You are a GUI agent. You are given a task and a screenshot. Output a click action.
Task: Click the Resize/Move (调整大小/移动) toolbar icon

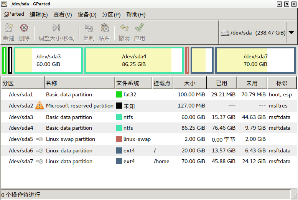pyautogui.click(x=56, y=28)
